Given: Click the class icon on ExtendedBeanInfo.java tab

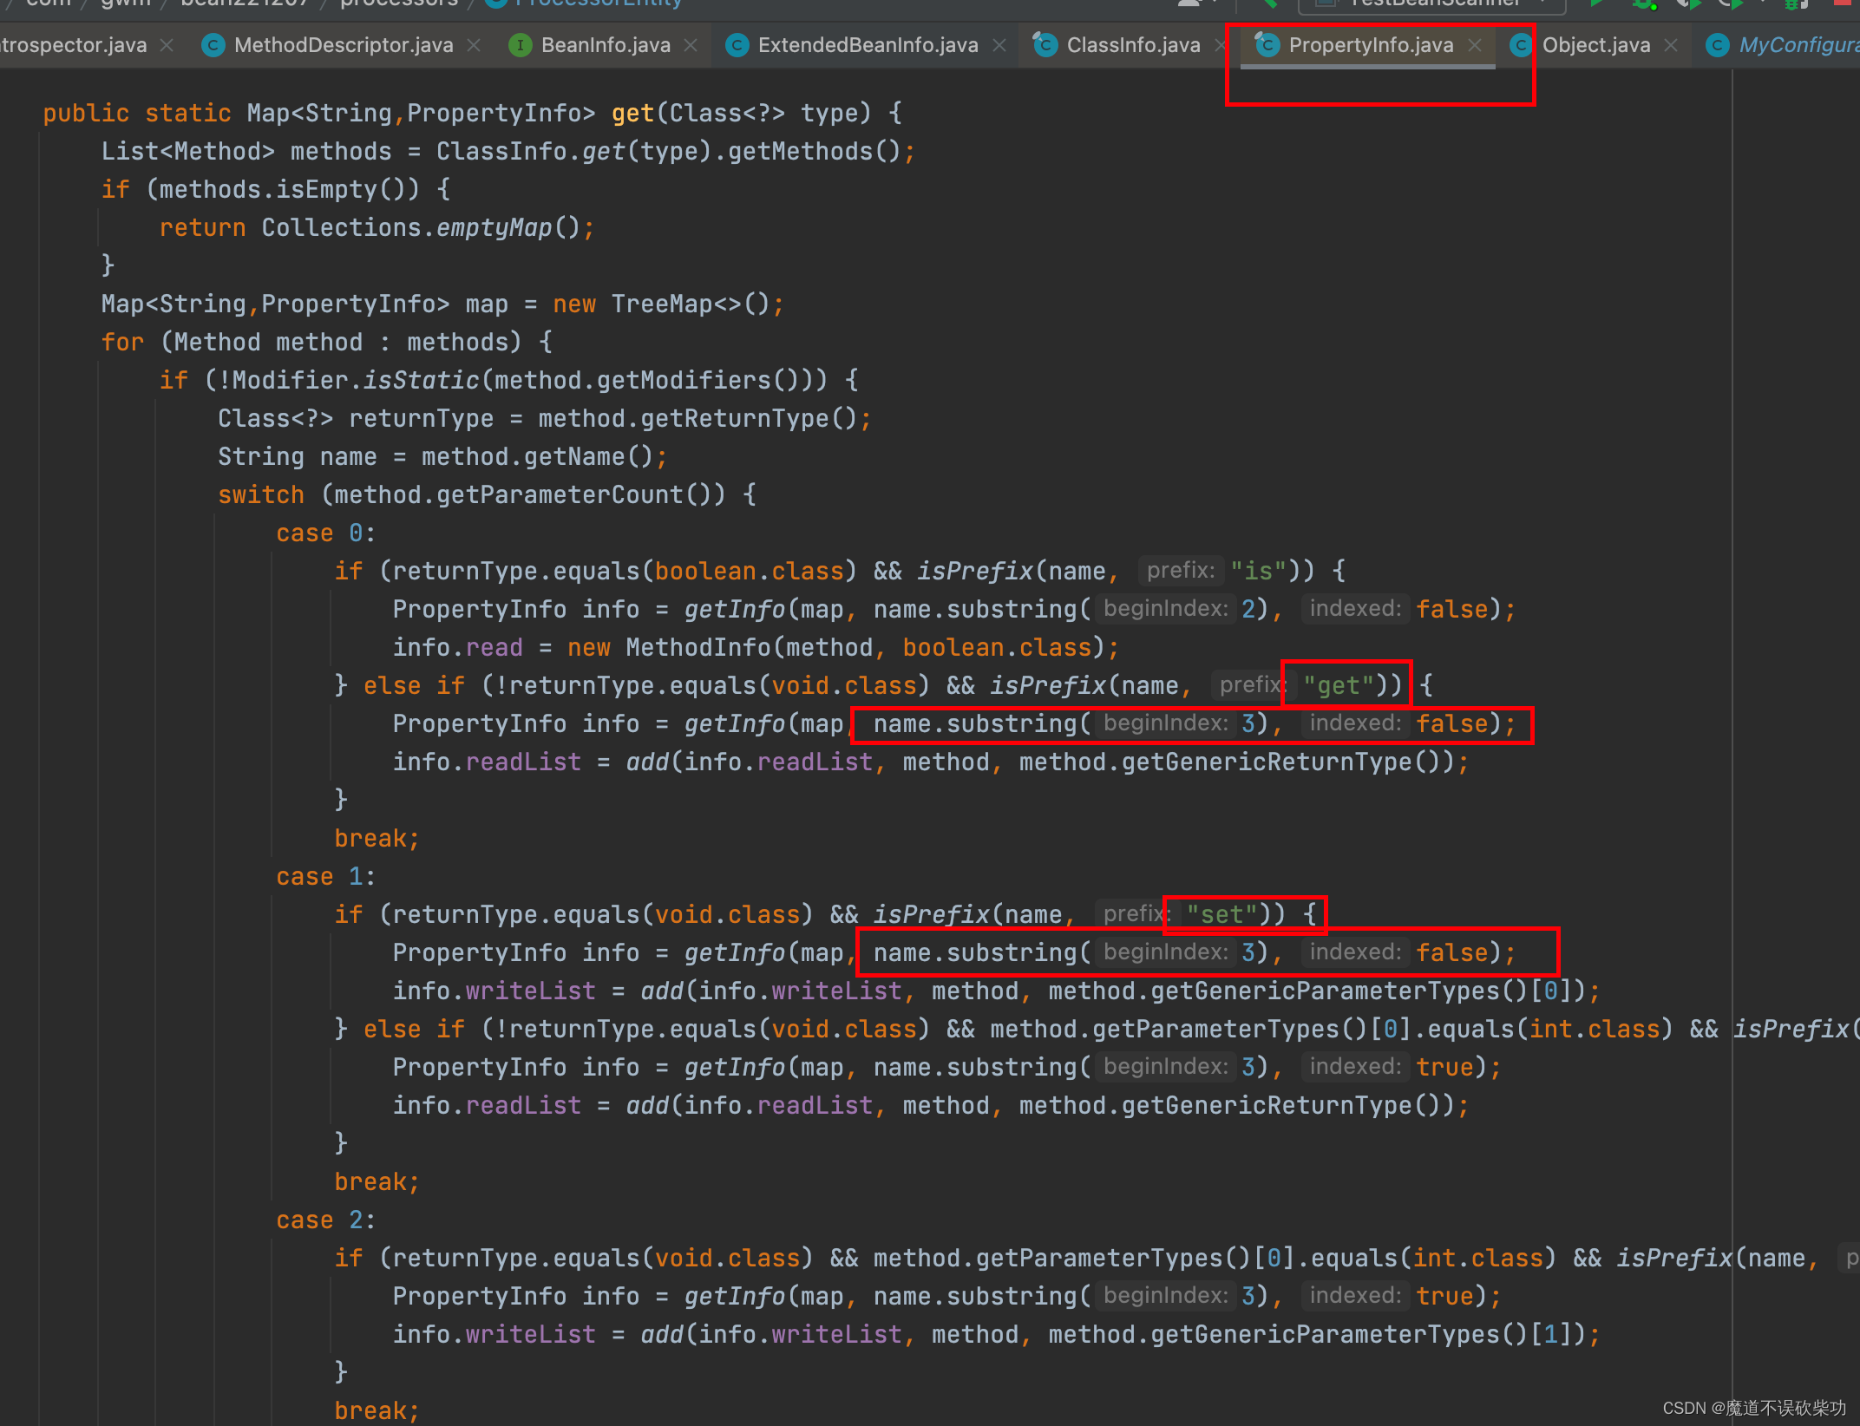Looking at the screenshot, I should [737, 45].
